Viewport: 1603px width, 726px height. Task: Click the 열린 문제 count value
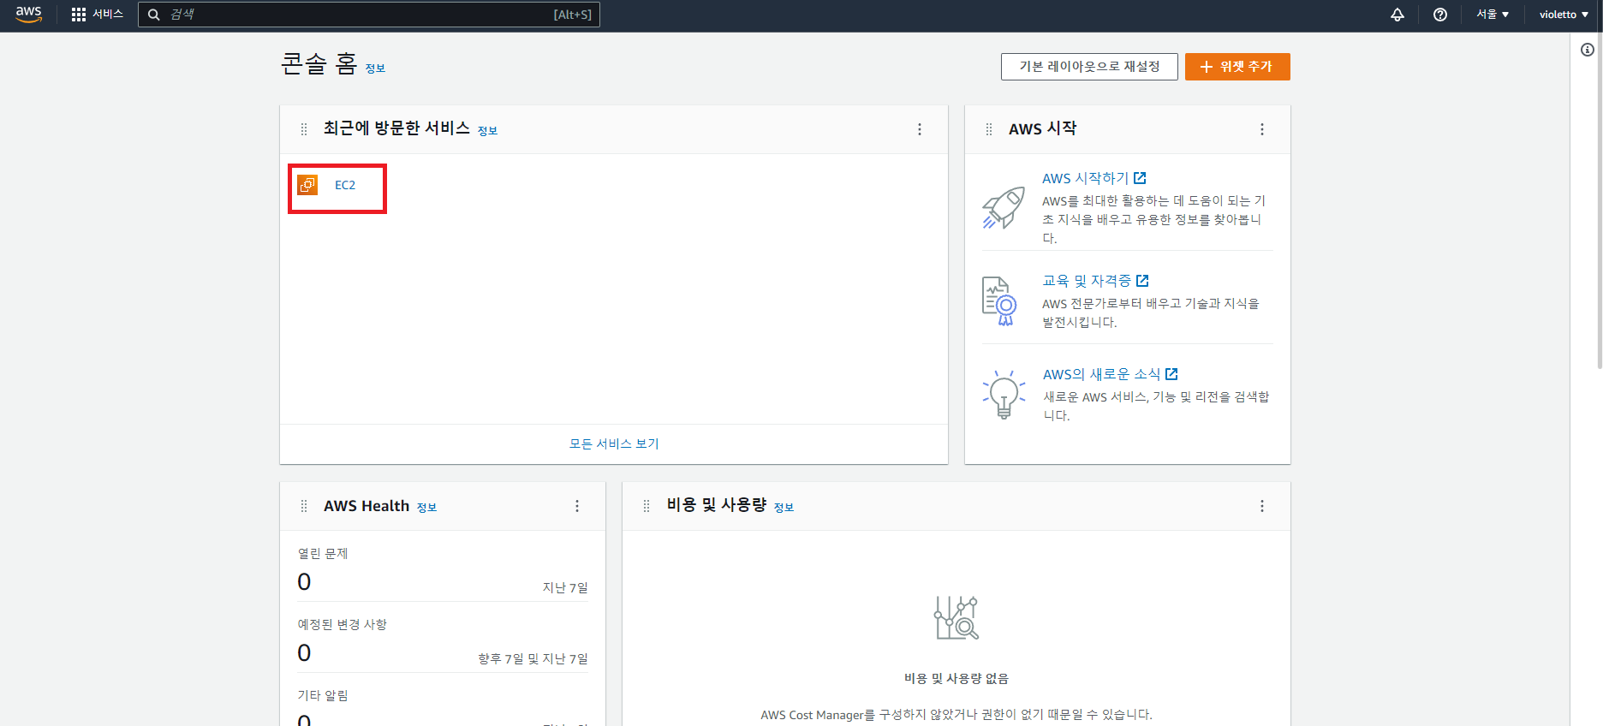(x=304, y=582)
